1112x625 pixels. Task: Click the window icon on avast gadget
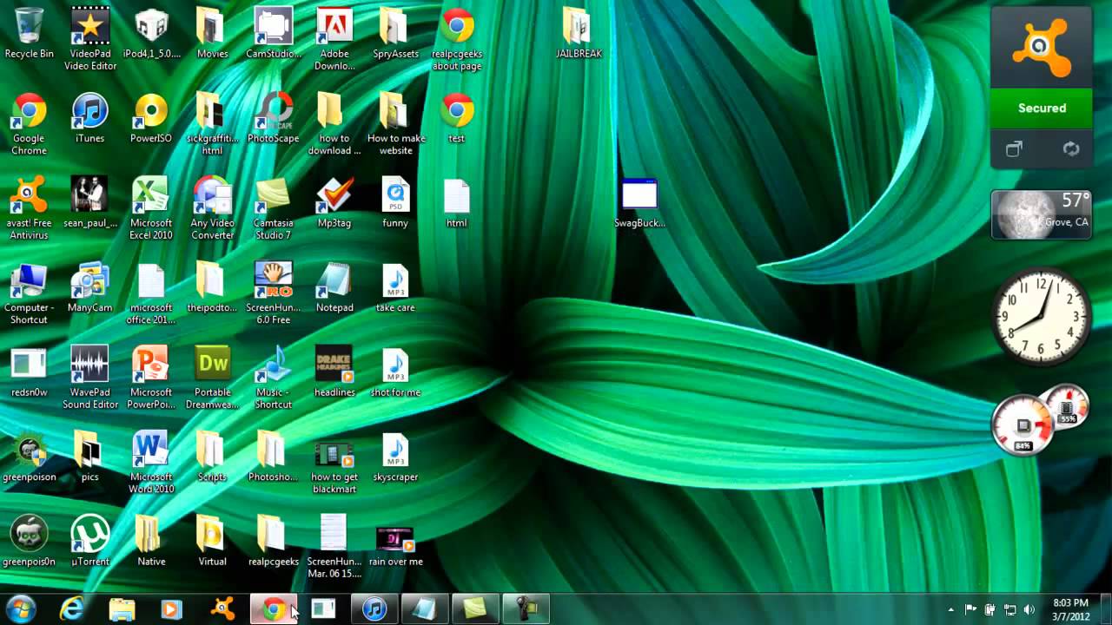1014,149
